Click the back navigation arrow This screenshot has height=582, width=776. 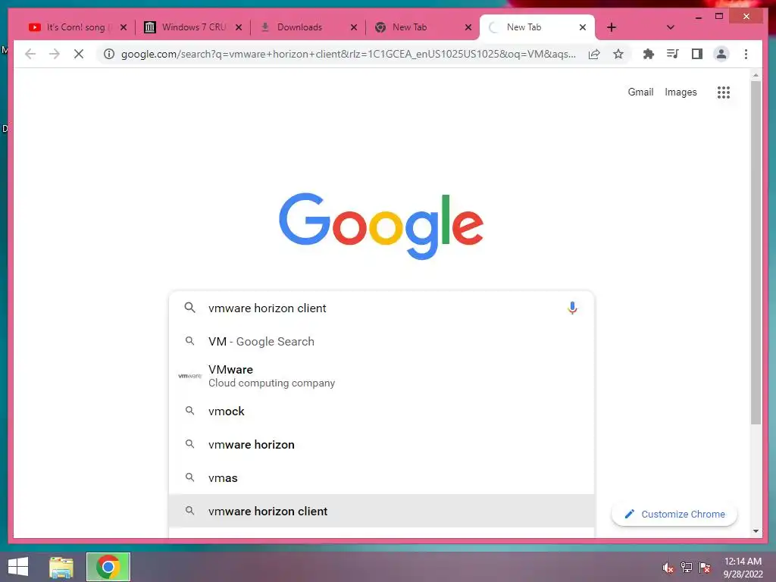tap(30, 54)
